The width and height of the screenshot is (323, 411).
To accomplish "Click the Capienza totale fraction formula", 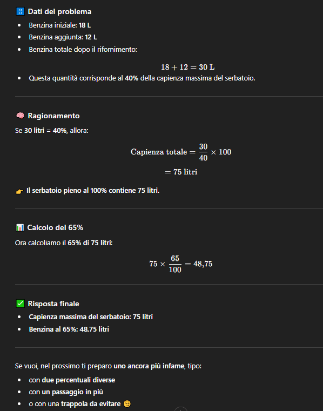I will 181,152.
